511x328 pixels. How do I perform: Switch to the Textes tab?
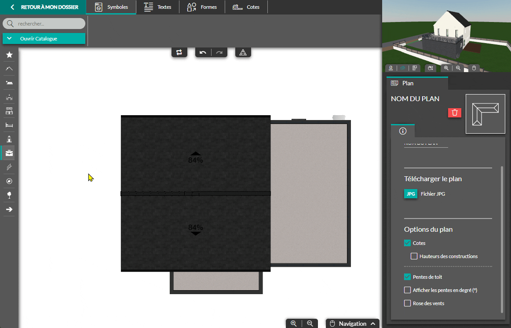pyautogui.click(x=158, y=7)
